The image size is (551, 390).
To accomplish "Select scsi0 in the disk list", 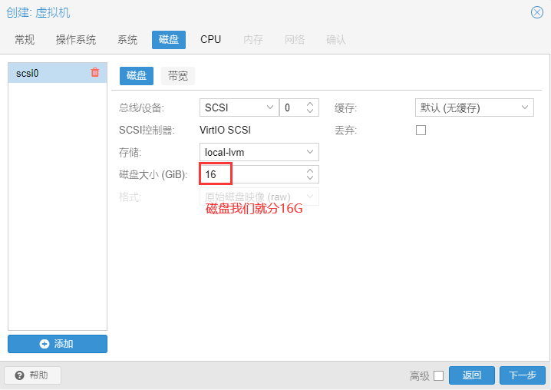I will [x=46, y=74].
